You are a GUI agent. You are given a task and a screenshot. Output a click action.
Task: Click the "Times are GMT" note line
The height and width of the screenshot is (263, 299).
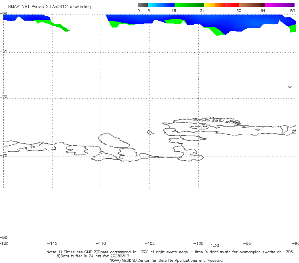click(x=170, y=252)
